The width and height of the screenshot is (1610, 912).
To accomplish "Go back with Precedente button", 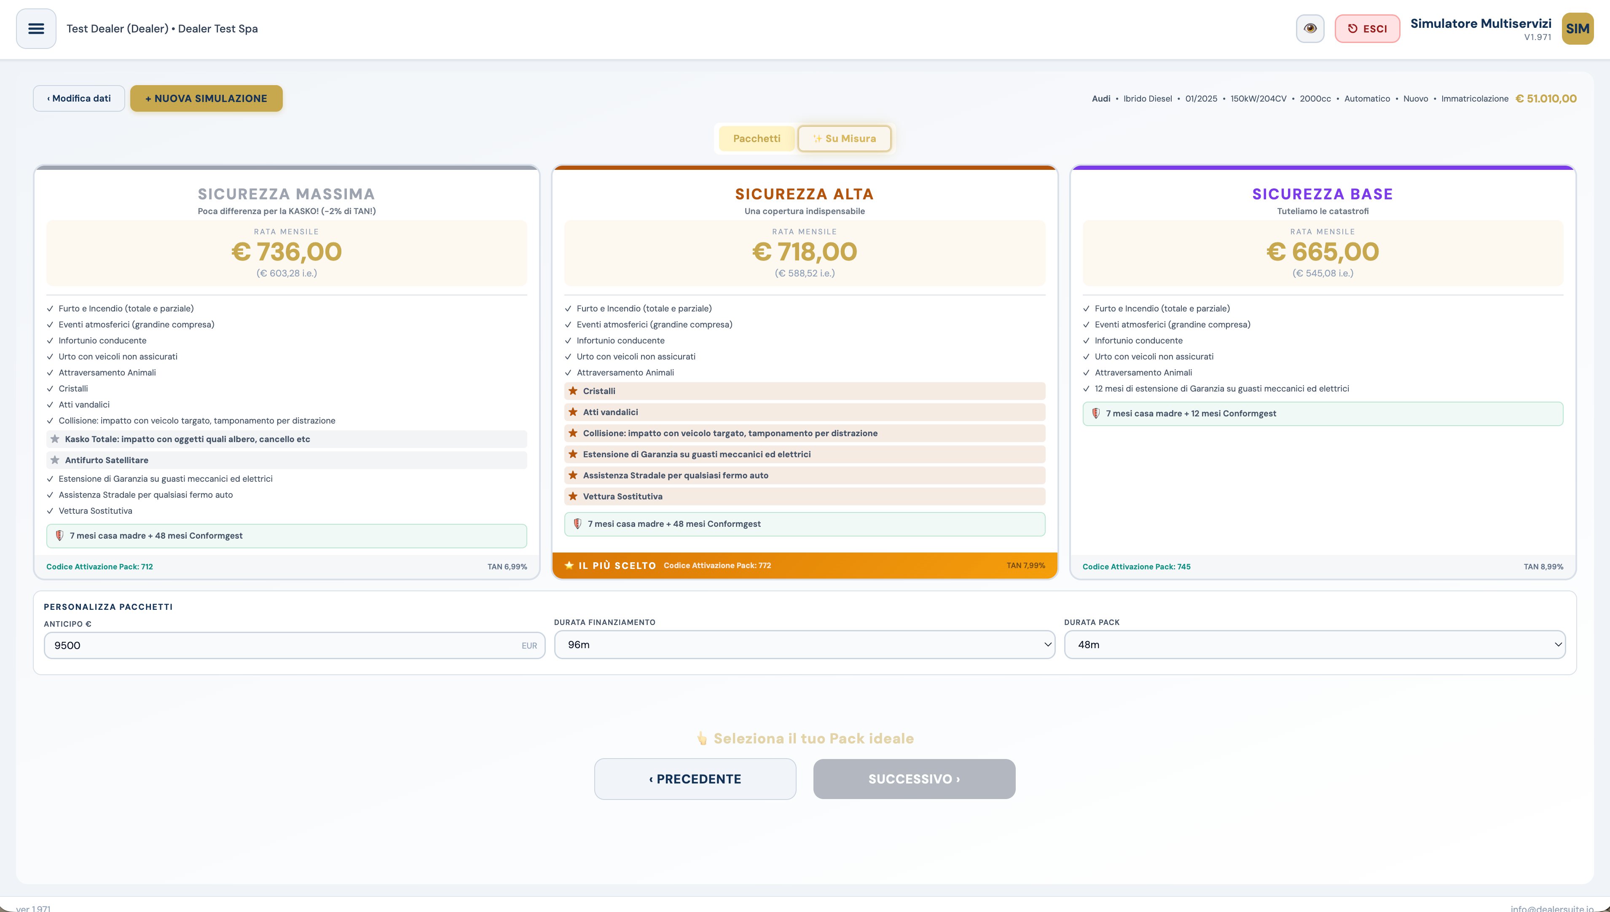I will point(695,779).
